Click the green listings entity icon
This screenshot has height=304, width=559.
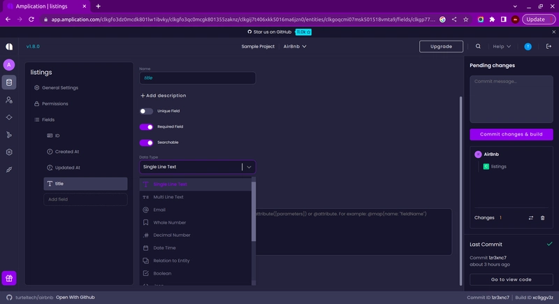click(x=486, y=166)
